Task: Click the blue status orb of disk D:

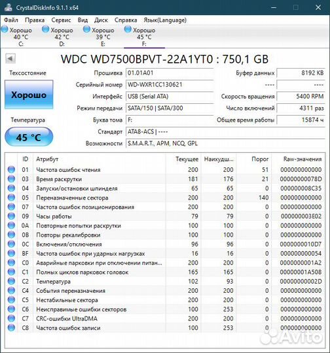Action: [x=46, y=29]
